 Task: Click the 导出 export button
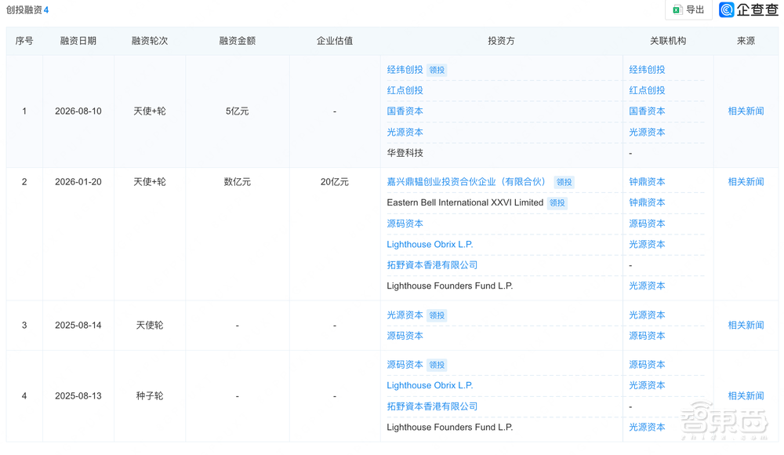click(x=688, y=9)
